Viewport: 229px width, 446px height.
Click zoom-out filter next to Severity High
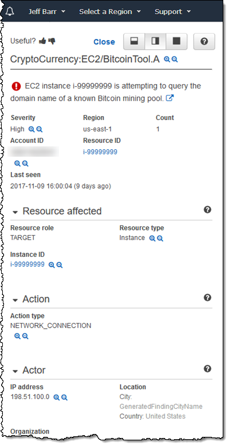click(x=40, y=129)
